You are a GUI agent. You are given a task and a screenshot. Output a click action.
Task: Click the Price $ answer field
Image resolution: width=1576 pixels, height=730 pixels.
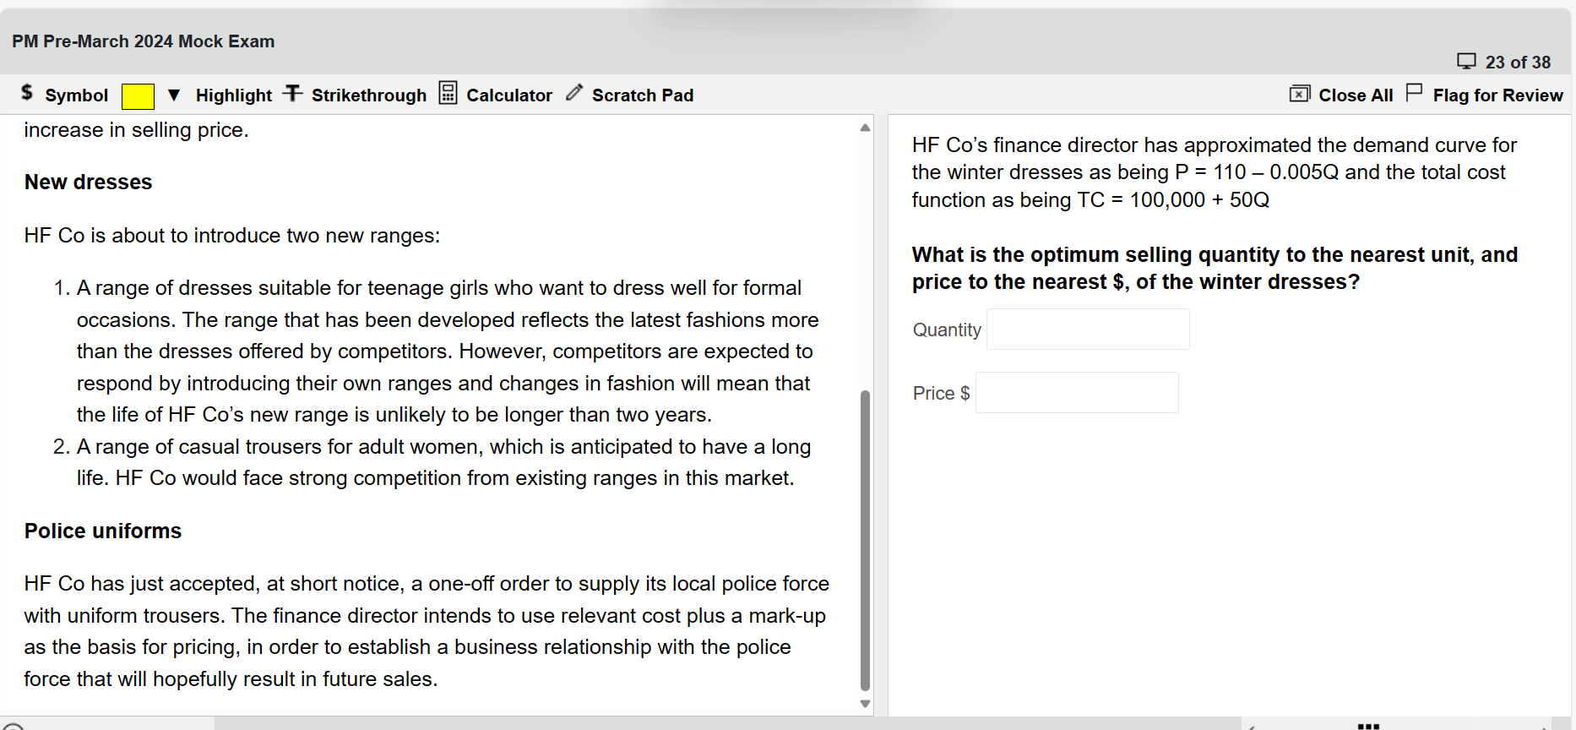(x=1077, y=393)
